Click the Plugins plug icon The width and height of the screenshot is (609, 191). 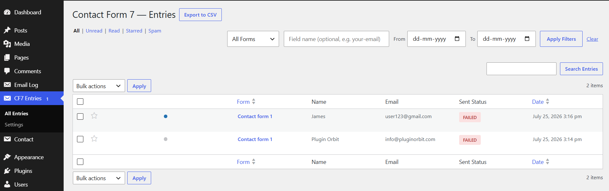coord(7,171)
